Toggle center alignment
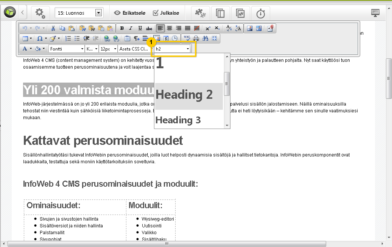The image size is (392, 247). pos(170,28)
